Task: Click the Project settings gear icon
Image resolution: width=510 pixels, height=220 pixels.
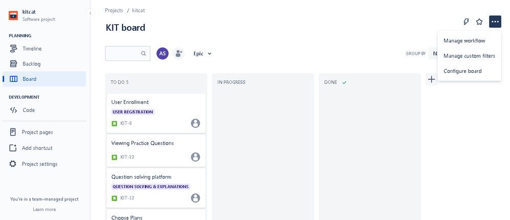Action: click(x=13, y=164)
